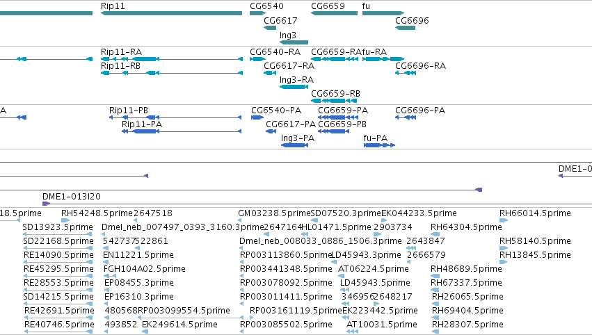
Task: Click the Ing3-PA protein label
Action: tap(298, 138)
